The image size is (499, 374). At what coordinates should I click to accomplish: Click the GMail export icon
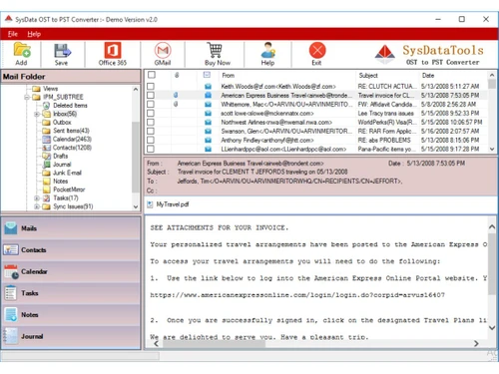click(163, 50)
